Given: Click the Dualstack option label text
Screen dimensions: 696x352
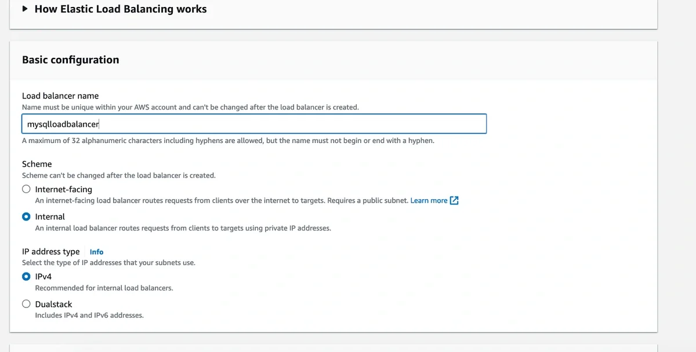Looking at the screenshot, I should [53, 304].
